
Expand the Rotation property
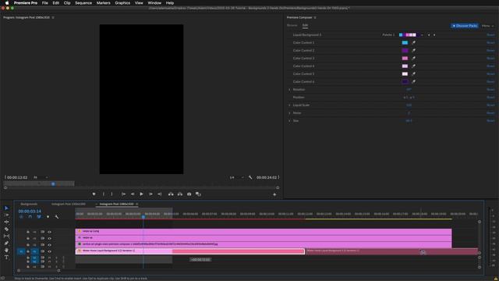(289, 90)
